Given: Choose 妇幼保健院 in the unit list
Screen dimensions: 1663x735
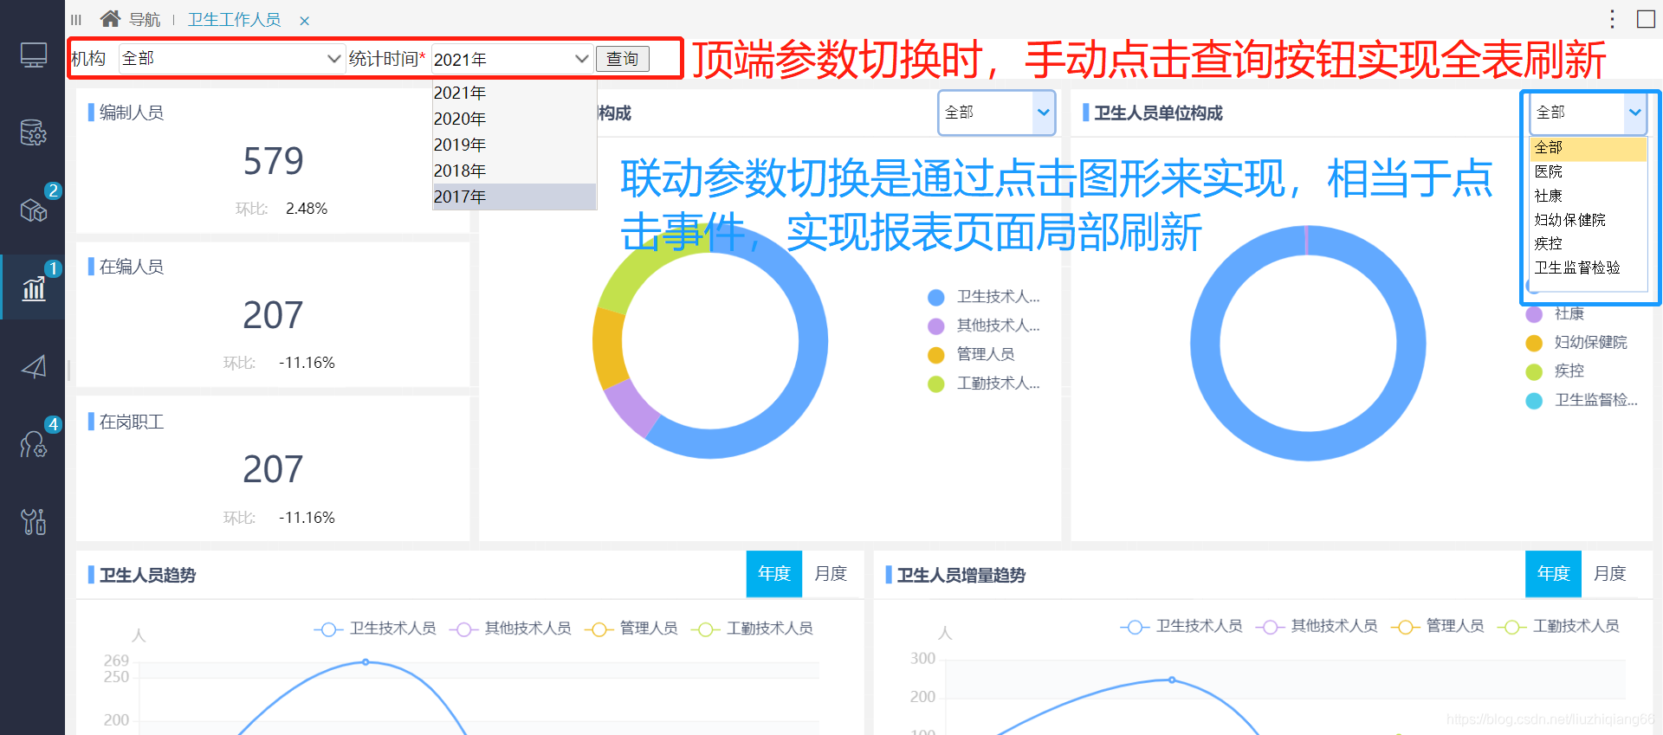Looking at the screenshot, I should pos(1588,220).
